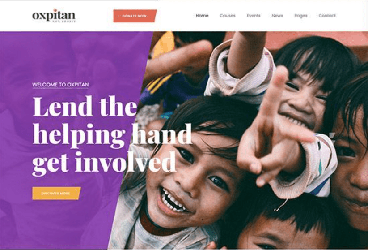368x250 pixels.
Task: Click the 'Lend the' headline line
Action: [x=85, y=106]
